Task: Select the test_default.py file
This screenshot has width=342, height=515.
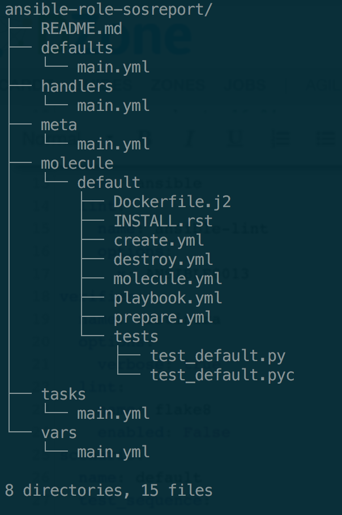Action: 217,355
